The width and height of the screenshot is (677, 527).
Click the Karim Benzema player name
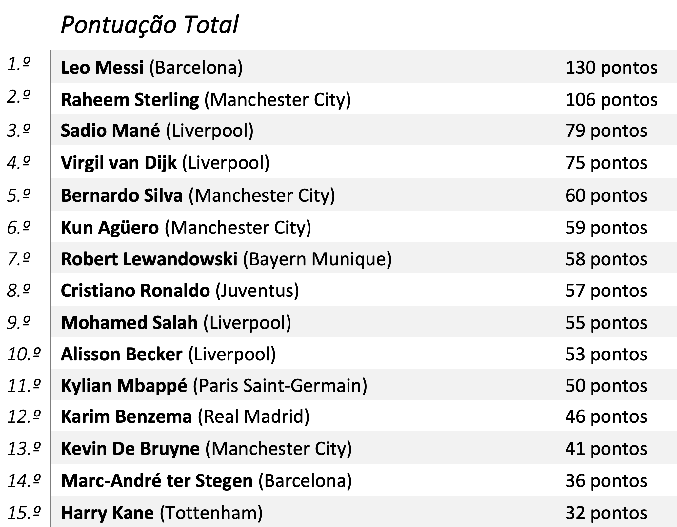(x=126, y=417)
